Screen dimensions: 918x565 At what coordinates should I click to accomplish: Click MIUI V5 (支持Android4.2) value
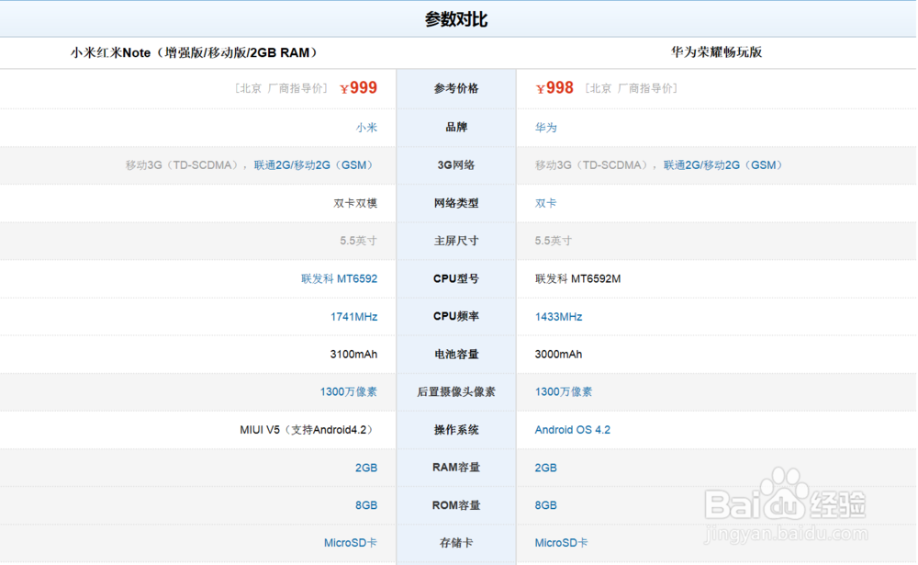[x=308, y=430]
